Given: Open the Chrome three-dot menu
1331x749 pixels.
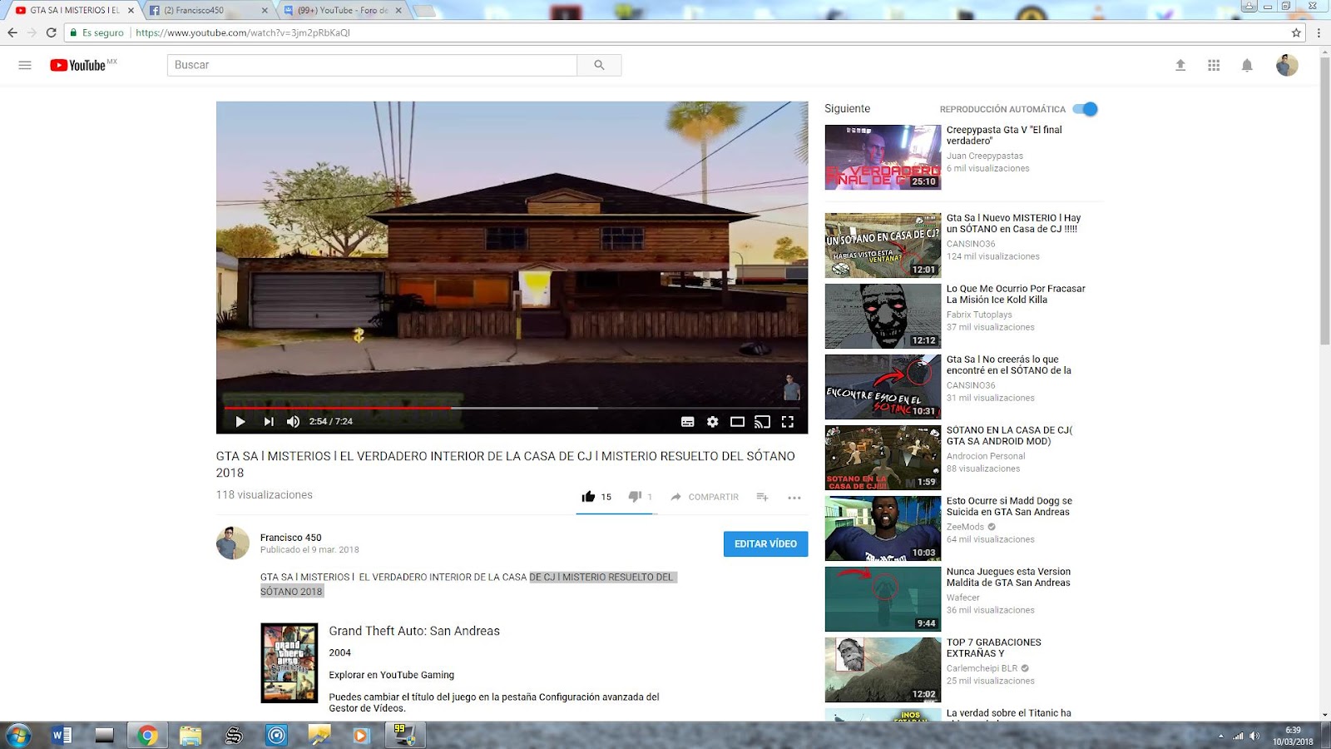Looking at the screenshot, I should click(1319, 32).
